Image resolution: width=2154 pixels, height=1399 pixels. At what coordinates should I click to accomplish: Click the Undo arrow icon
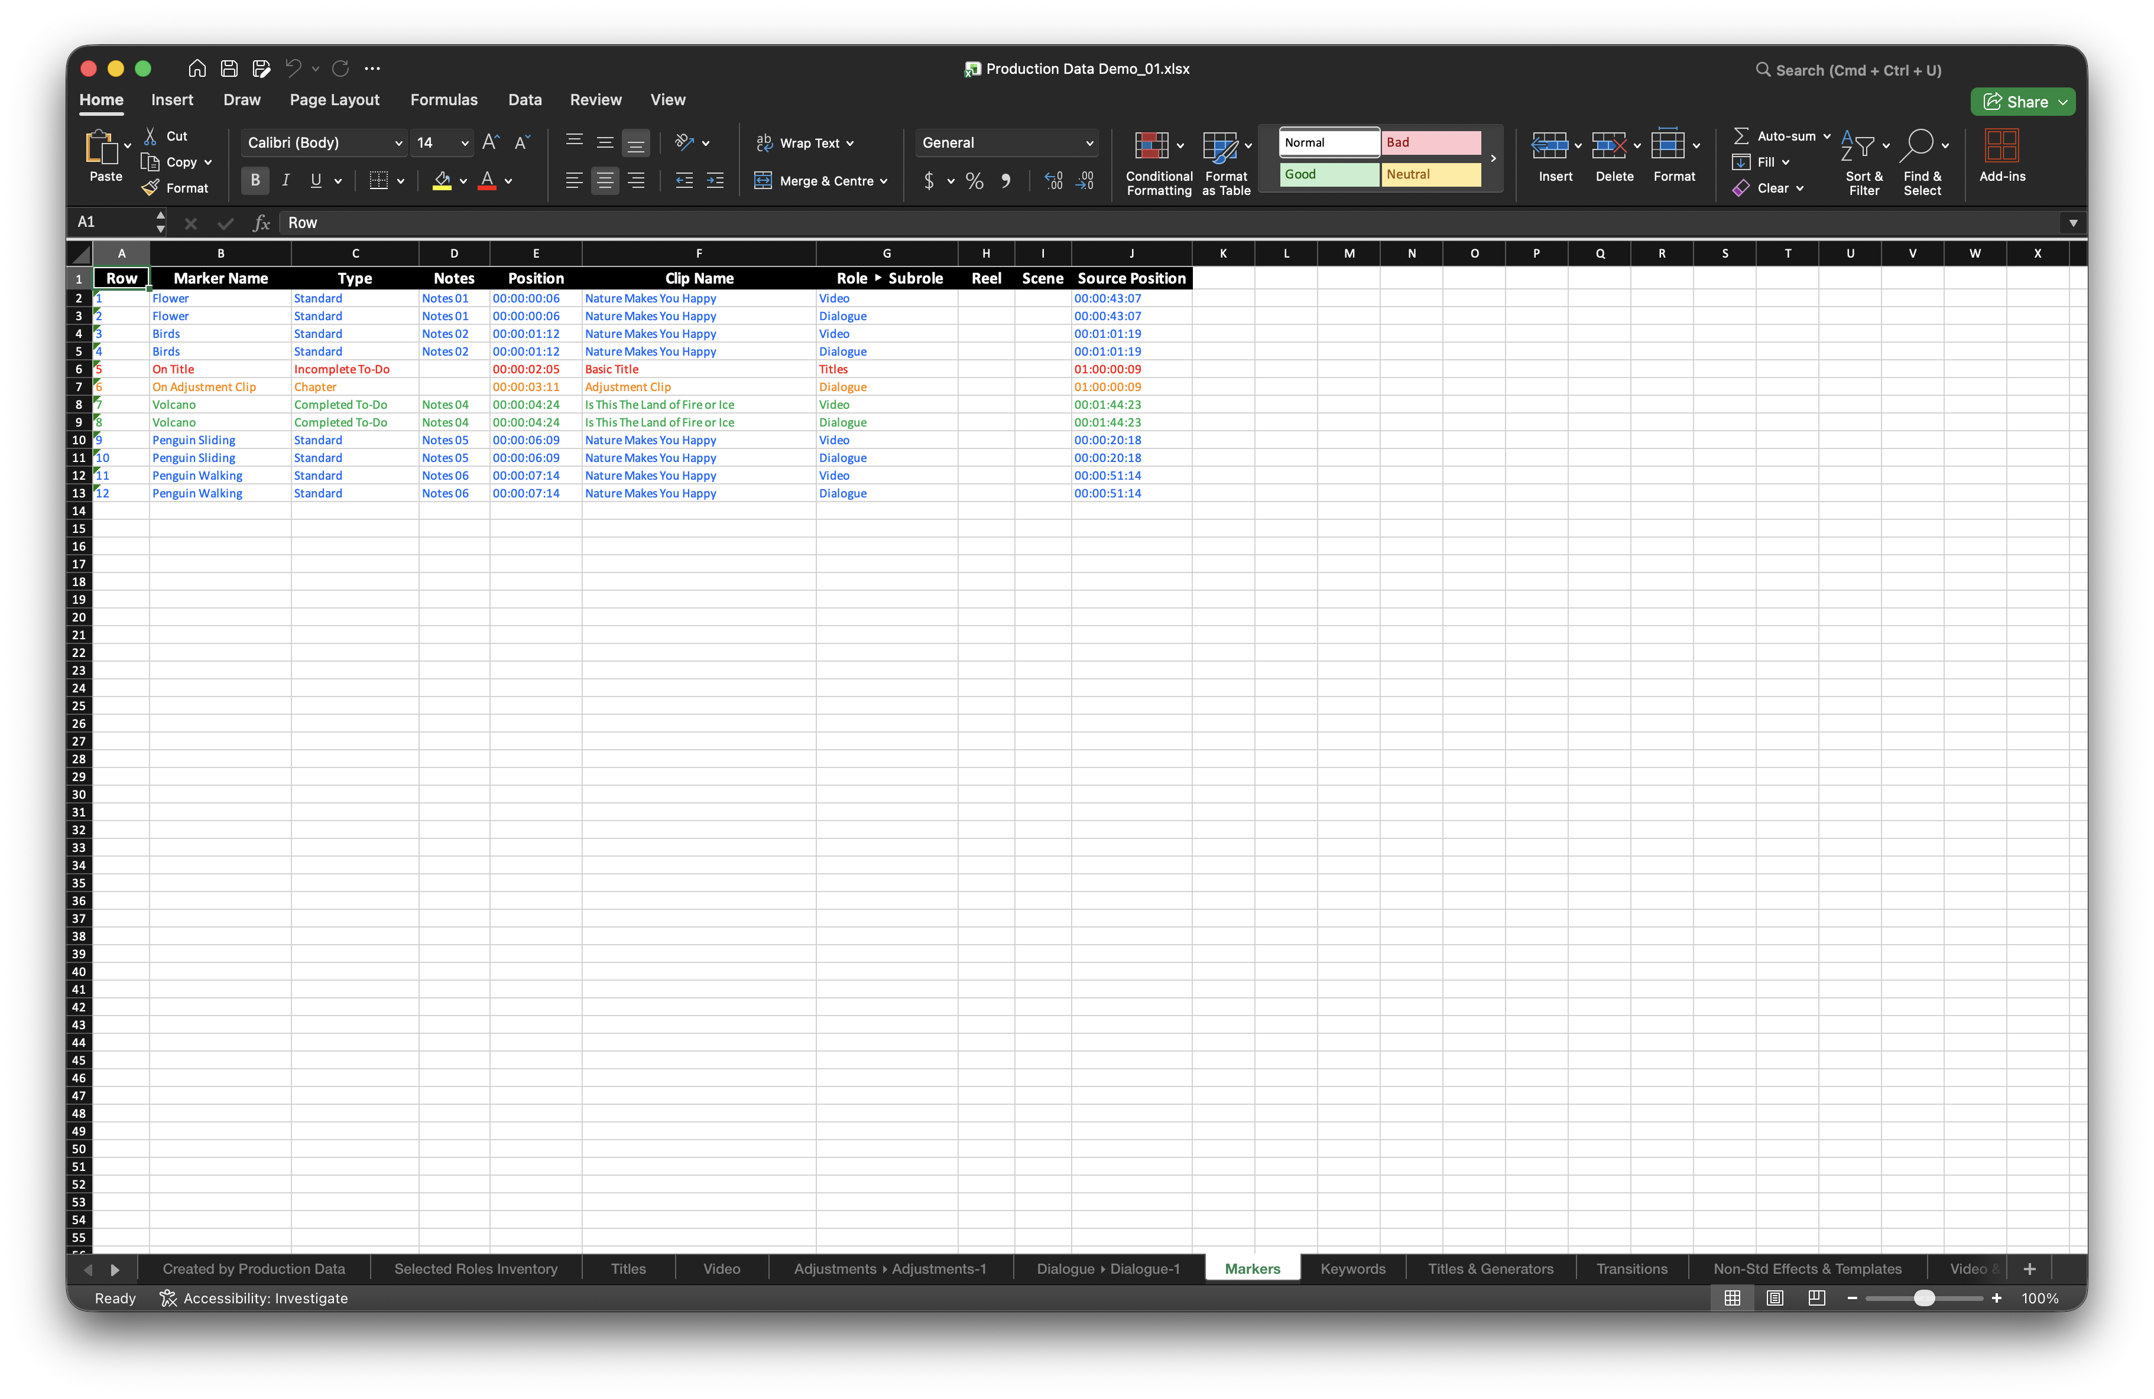[x=293, y=69]
